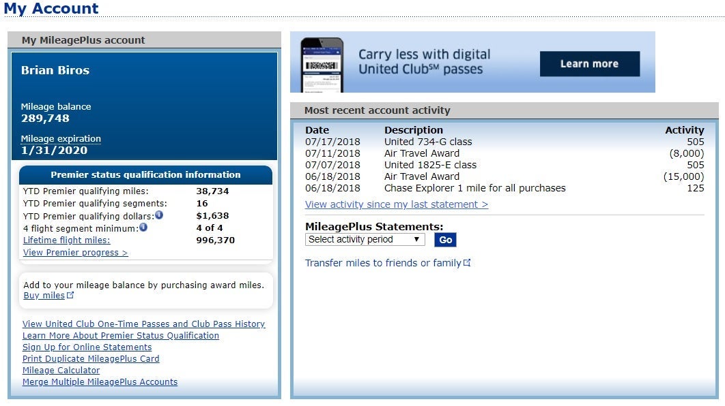Screen dimensions: 725x406
Task: Select Print Duplicate MileagePlus Card link
Action: point(91,359)
